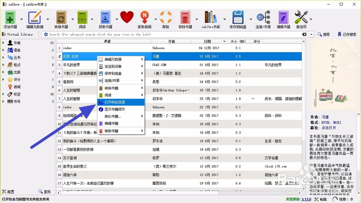Open the Help lifebuoy icon
This screenshot has height=203, width=361.
pos(166,17)
